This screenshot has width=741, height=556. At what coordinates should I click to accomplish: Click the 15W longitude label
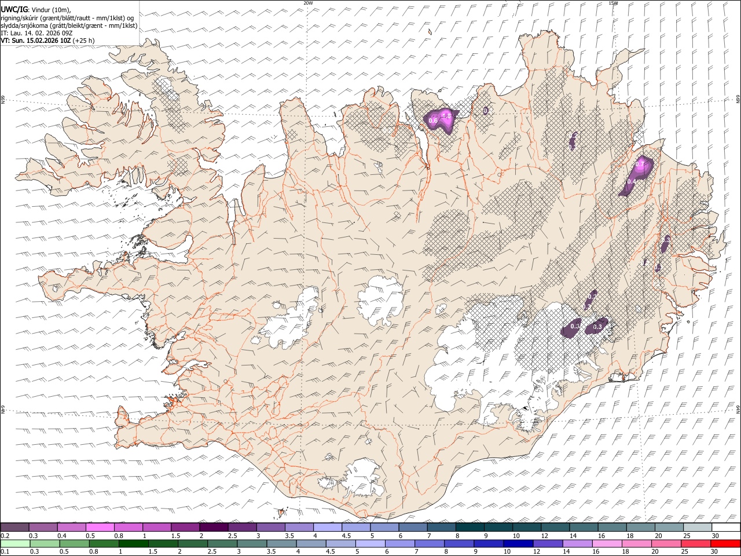(613, 3)
